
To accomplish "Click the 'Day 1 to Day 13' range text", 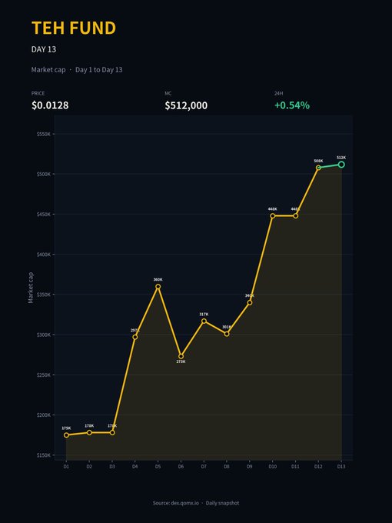I will pyautogui.click(x=98, y=70).
